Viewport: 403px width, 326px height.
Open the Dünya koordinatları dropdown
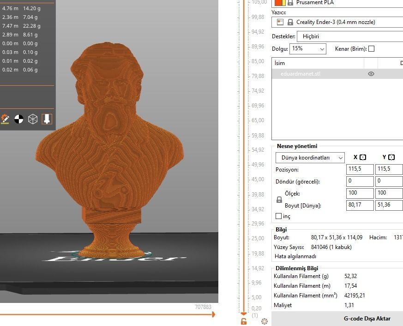(310, 158)
